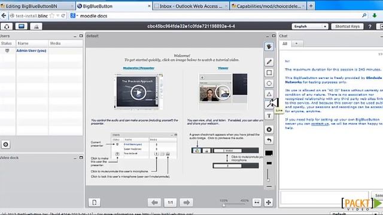The width and height of the screenshot is (383, 215).
Task: Select the whiteboard text tool
Action: click(269, 116)
